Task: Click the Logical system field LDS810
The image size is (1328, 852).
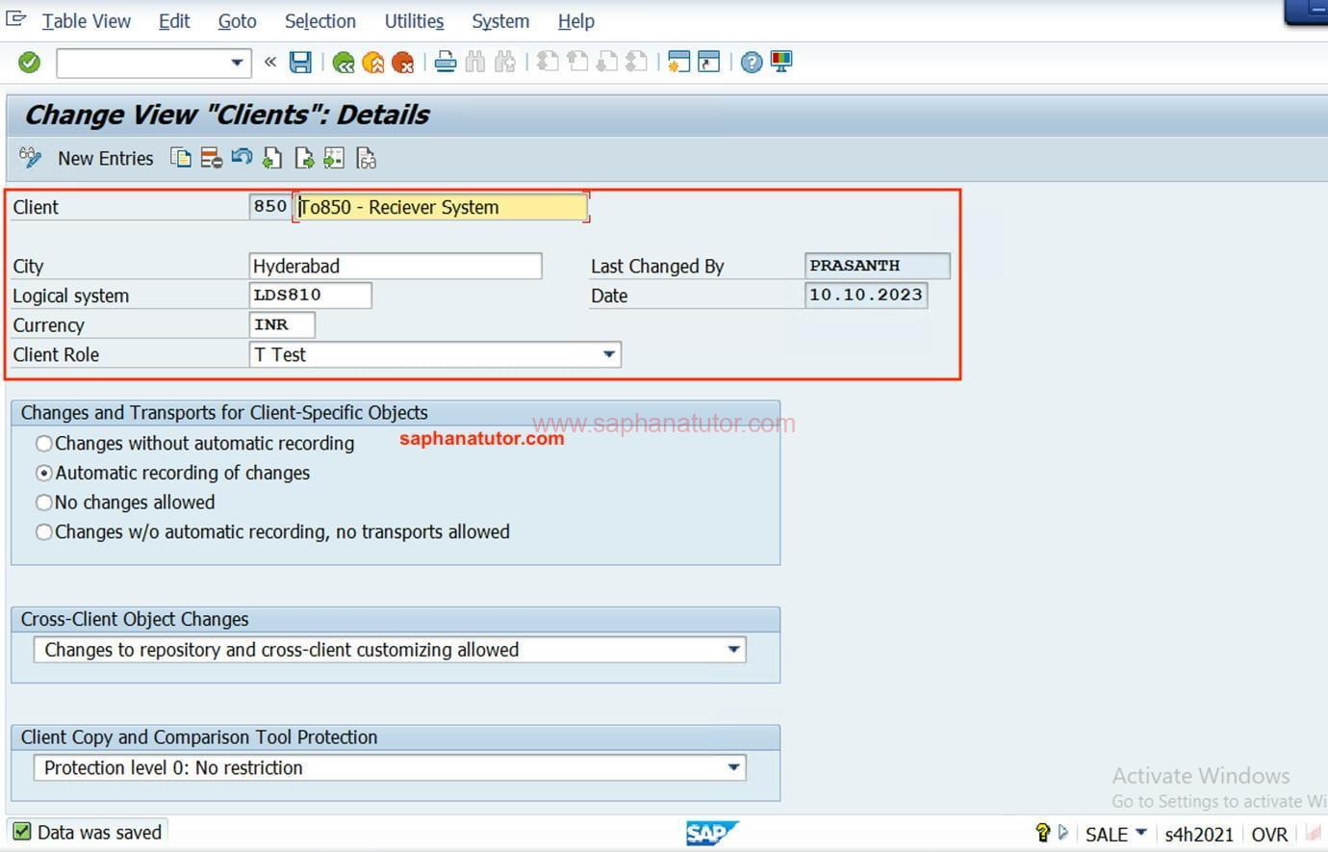Action: 310,296
